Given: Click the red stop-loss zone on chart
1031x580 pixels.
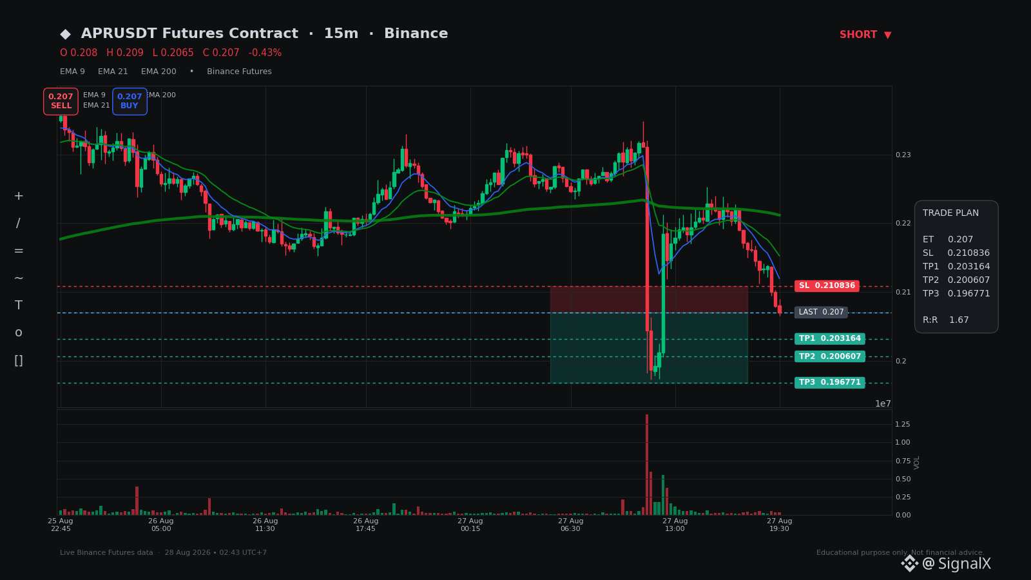Looking at the screenshot, I should [x=649, y=299].
